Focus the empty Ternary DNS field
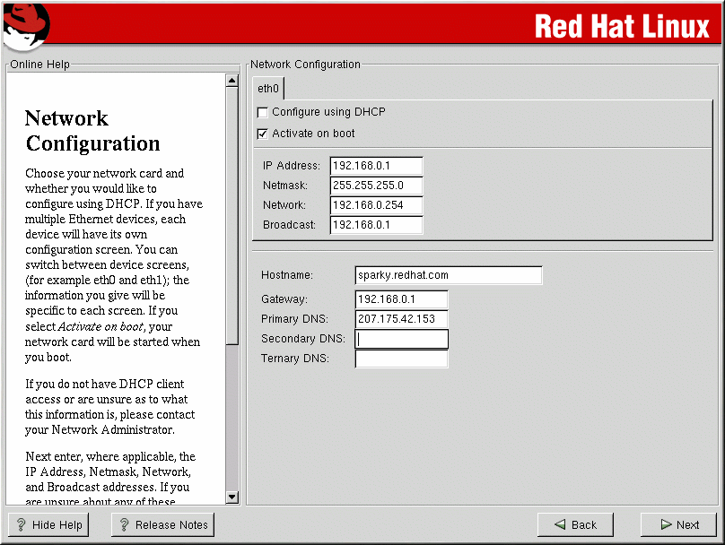Viewport: 725px width, 545px height. click(401, 359)
